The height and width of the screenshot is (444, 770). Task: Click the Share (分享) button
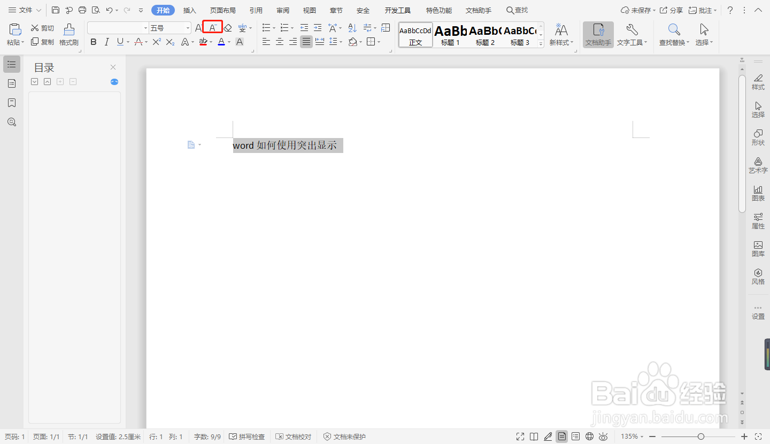click(x=671, y=10)
